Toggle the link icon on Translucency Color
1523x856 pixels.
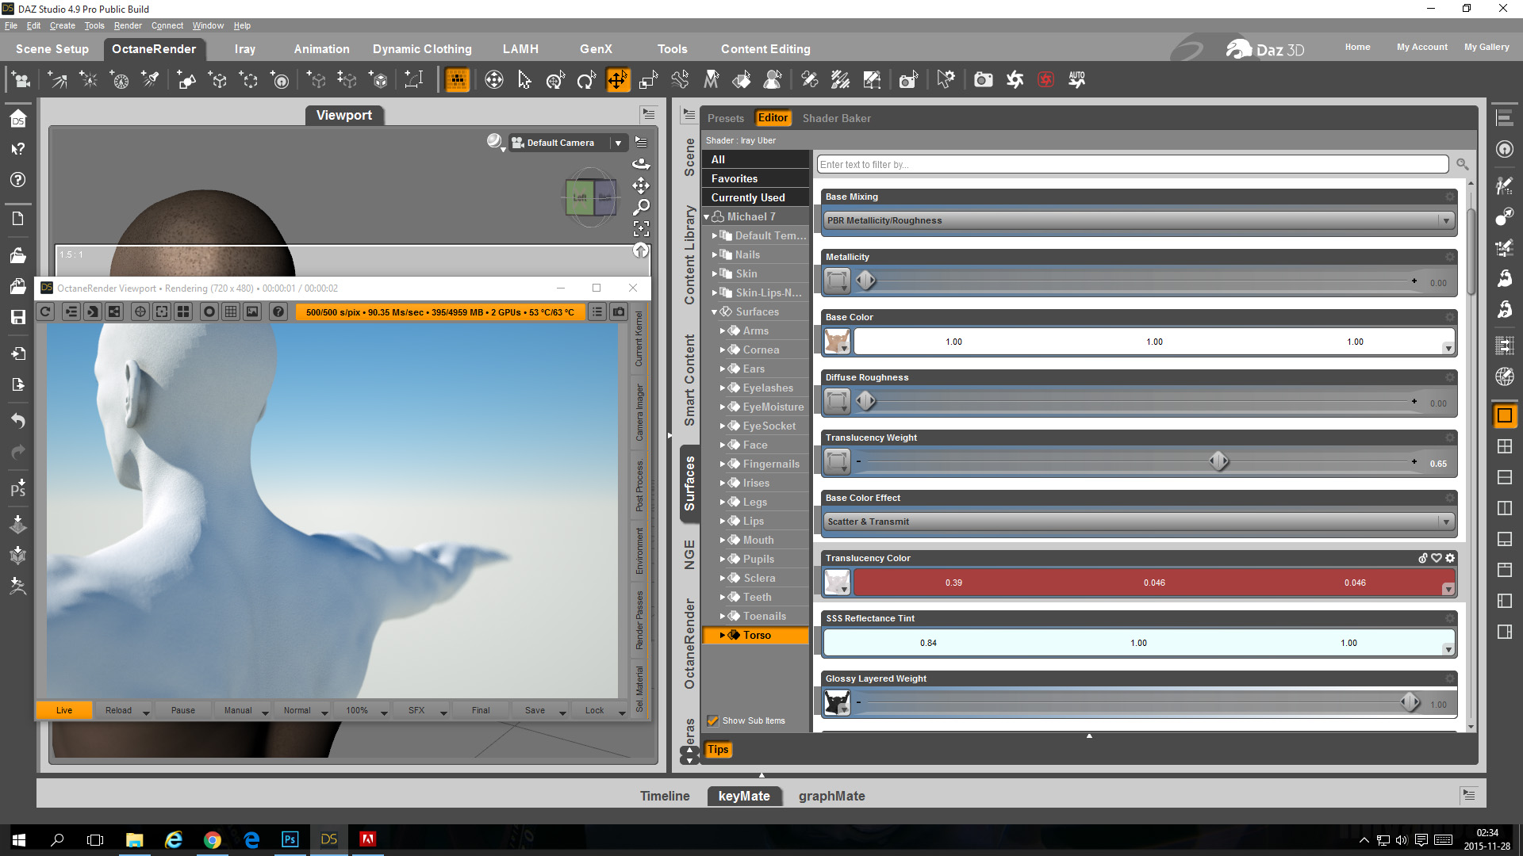pos(1423,558)
